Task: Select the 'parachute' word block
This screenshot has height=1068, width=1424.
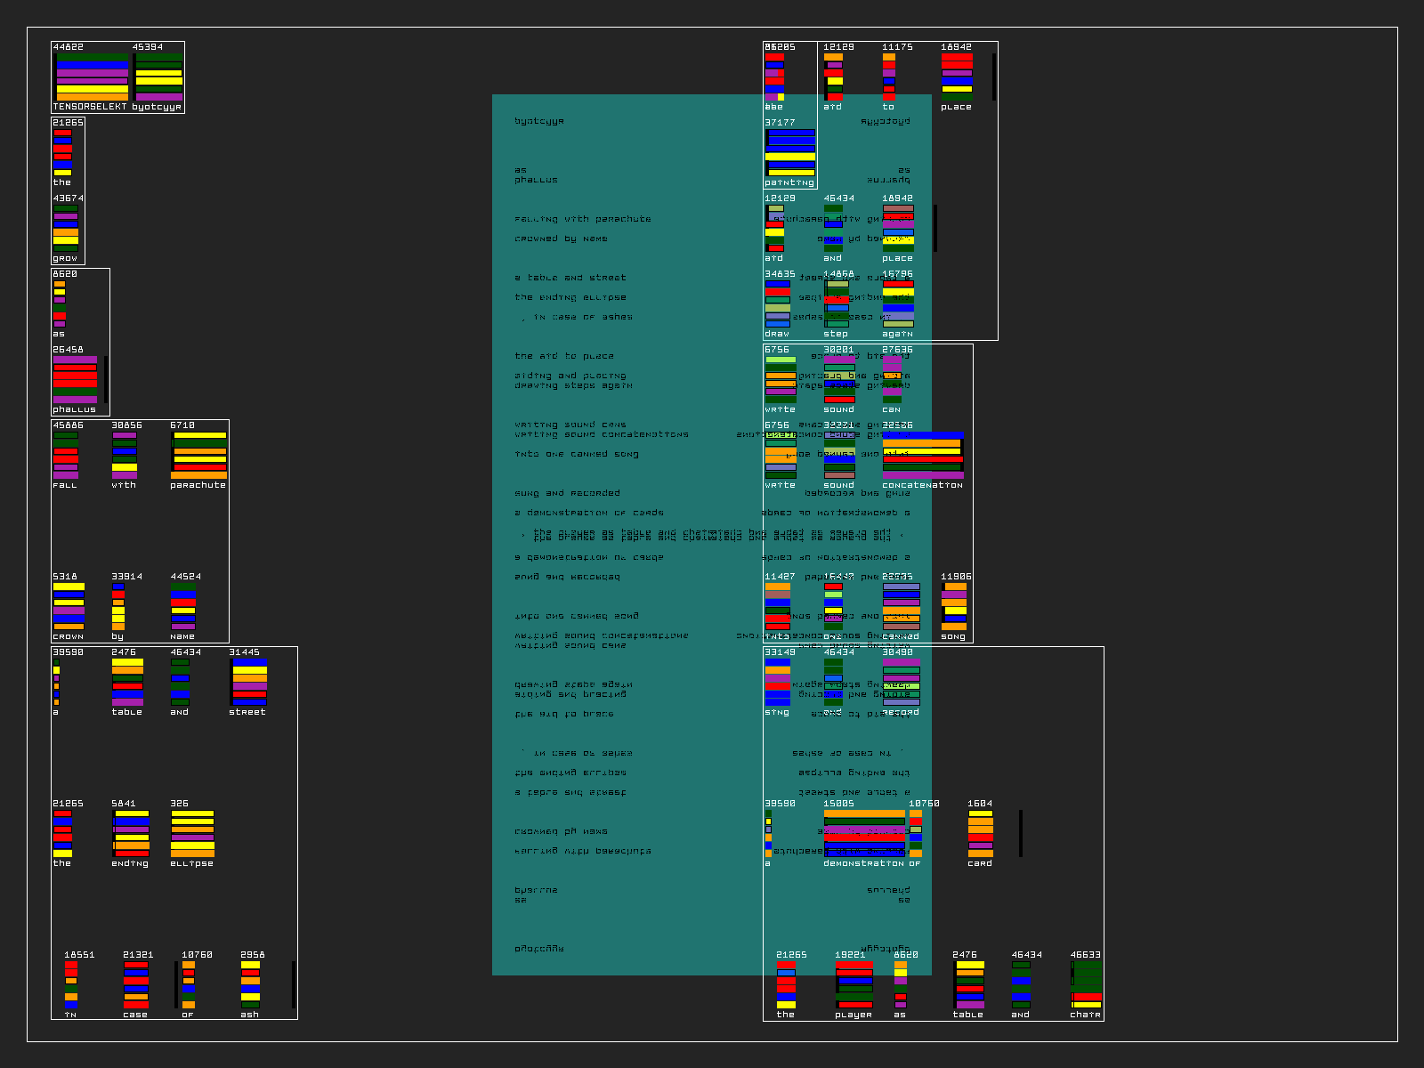Action: pos(198,456)
